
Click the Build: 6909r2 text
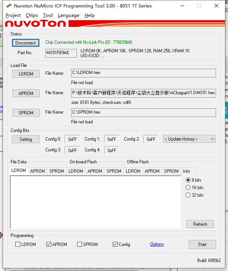[209, 261]
